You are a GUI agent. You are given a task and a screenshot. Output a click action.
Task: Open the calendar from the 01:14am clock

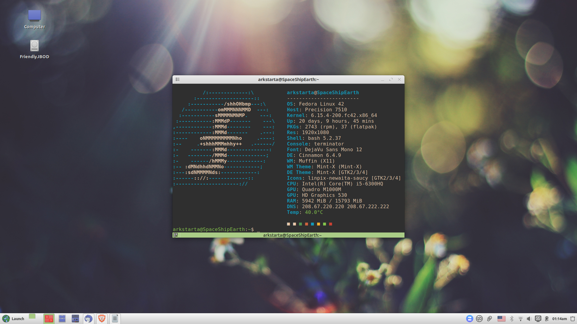coord(560,319)
